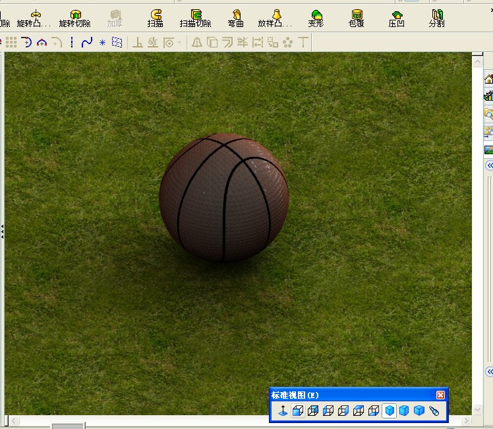
Task: Select Trimetric view cube icon
Action: [x=404, y=411]
